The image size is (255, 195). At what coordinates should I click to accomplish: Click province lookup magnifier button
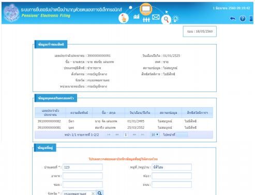click(100, 193)
